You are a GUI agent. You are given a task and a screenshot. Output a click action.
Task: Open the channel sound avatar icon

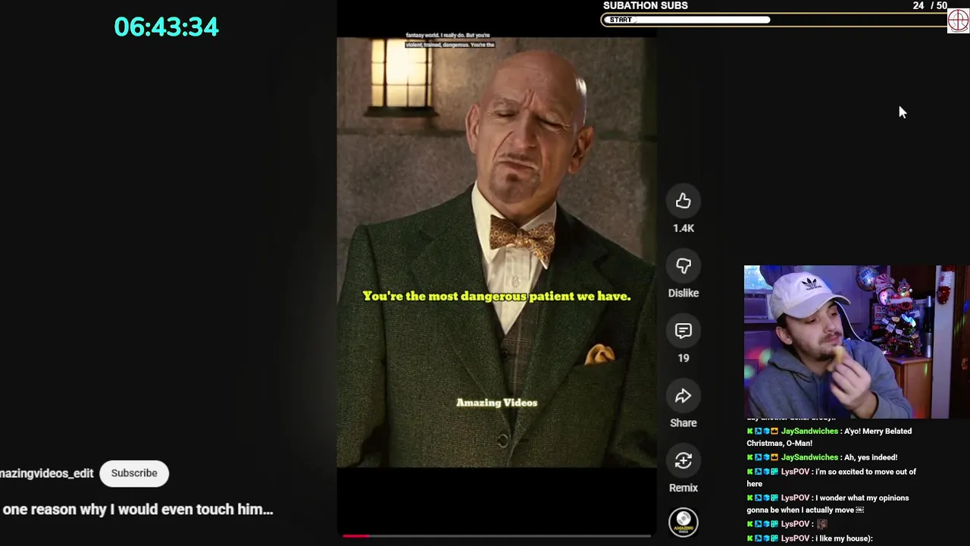684,522
